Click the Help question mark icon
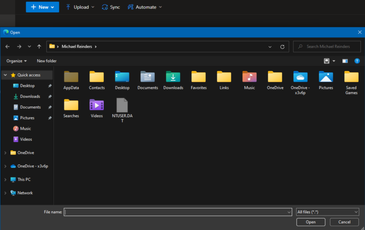 click(x=357, y=61)
